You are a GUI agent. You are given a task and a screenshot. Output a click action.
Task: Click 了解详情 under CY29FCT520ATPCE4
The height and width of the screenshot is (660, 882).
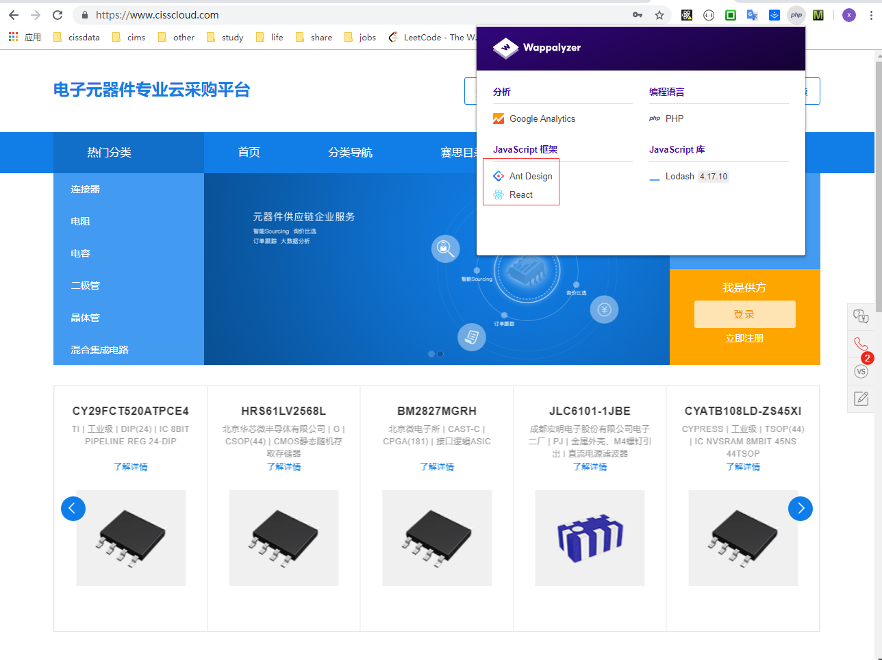(x=131, y=467)
